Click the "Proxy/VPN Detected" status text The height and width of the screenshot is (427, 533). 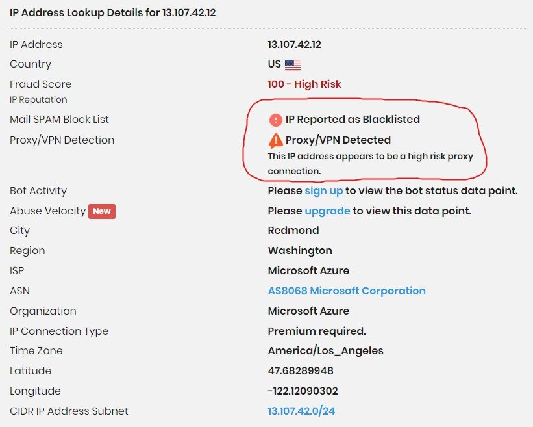coord(338,140)
